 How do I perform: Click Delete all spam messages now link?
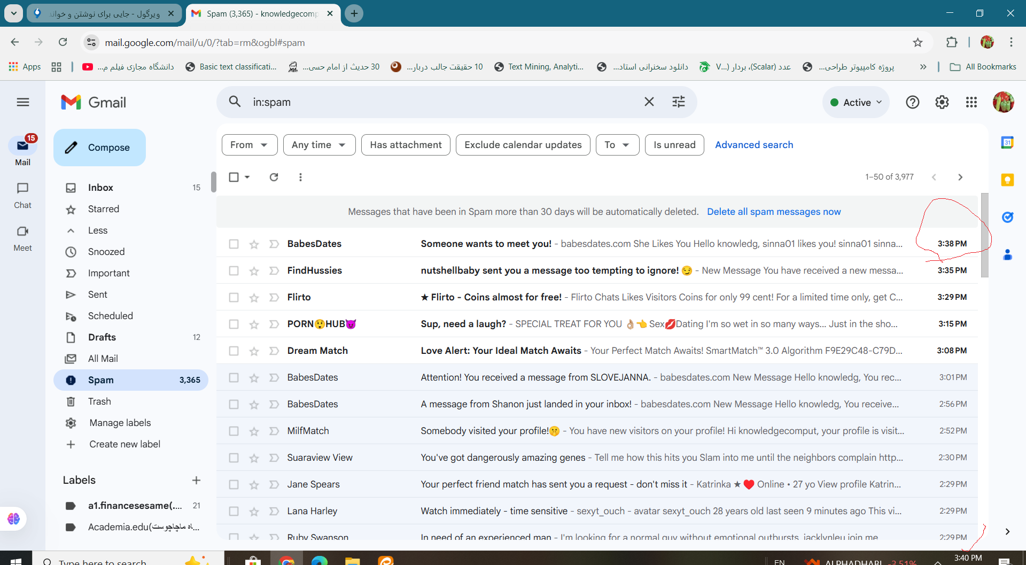click(773, 212)
